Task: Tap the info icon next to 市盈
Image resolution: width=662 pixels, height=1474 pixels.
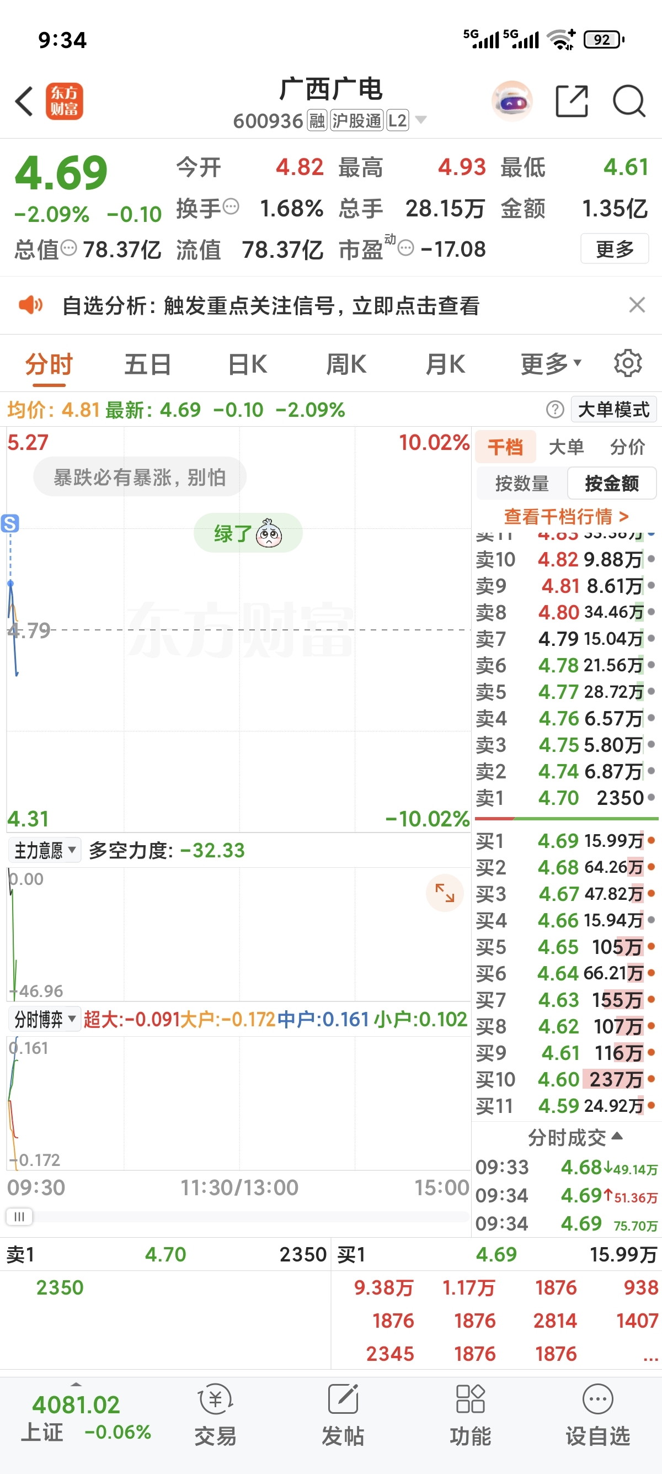Action: (405, 248)
